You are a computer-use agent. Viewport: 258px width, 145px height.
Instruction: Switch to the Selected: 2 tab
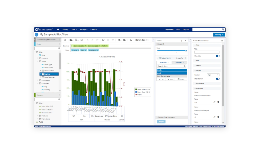click(x=179, y=62)
